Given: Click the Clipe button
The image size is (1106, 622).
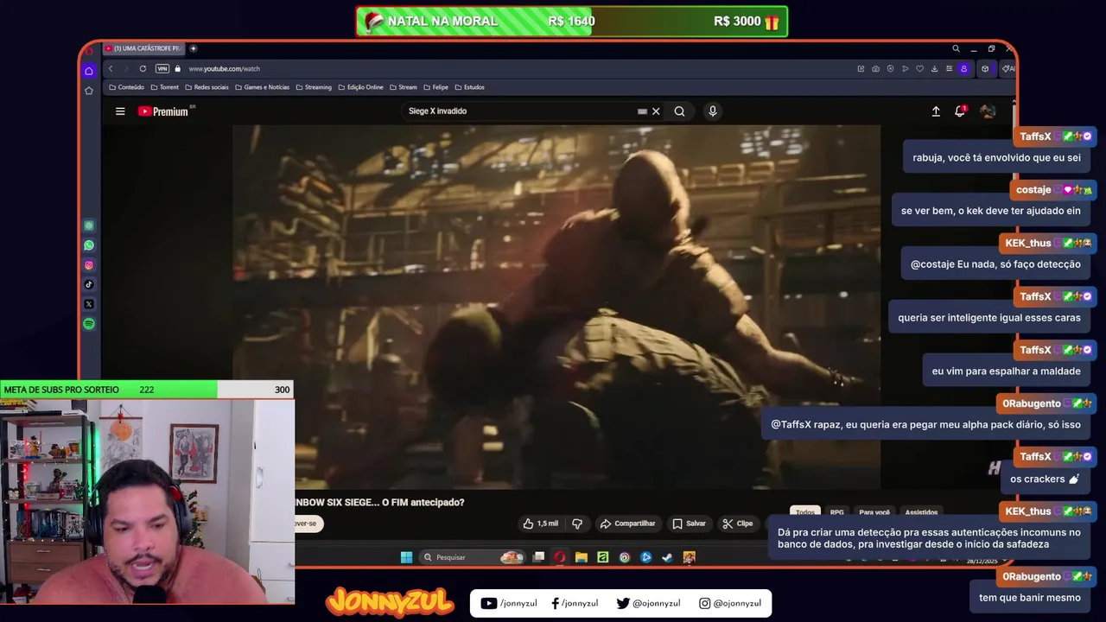Looking at the screenshot, I should pyautogui.click(x=738, y=524).
